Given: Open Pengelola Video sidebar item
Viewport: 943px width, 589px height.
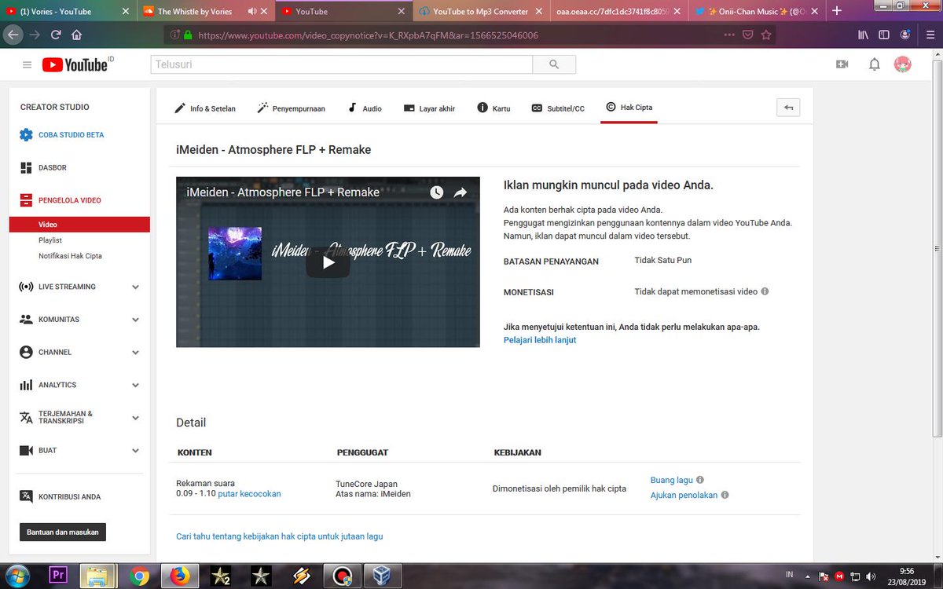Looking at the screenshot, I should (x=61, y=200).
